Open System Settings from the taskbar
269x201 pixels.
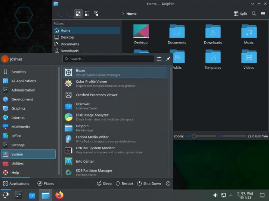[x=18, y=195]
